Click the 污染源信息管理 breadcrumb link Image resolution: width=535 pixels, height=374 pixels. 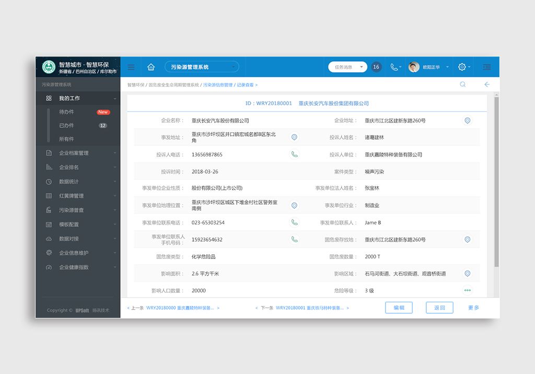(218, 85)
